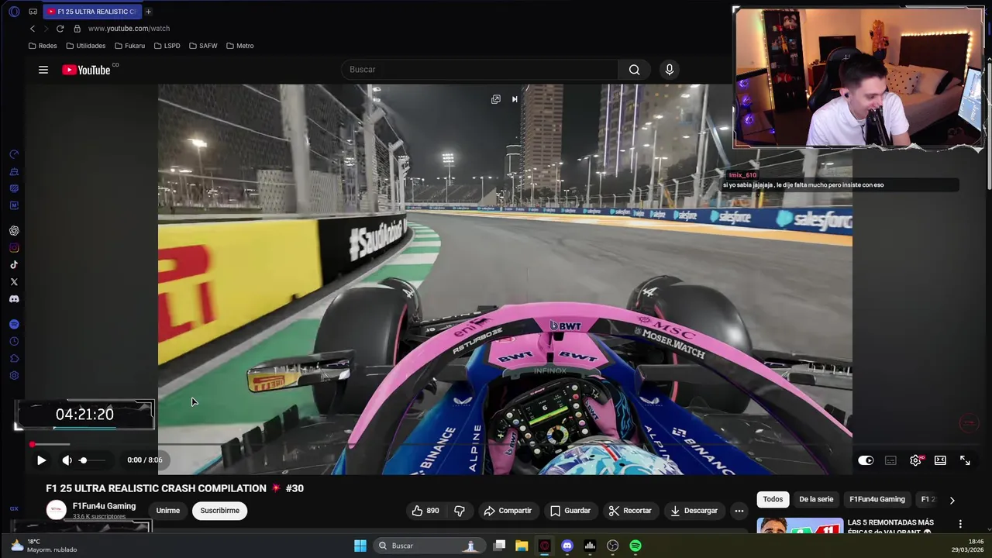Open Instagram in the sidebar
Viewport: 992px width, 558px height.
(14, 248)
